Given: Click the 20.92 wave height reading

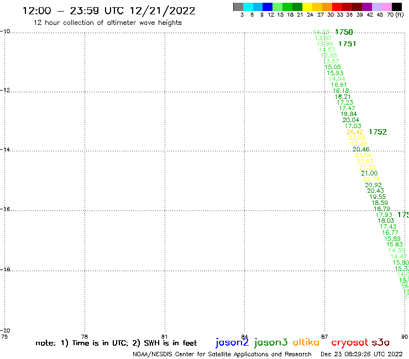Looking at the screenshot, I should click(374, 185).
